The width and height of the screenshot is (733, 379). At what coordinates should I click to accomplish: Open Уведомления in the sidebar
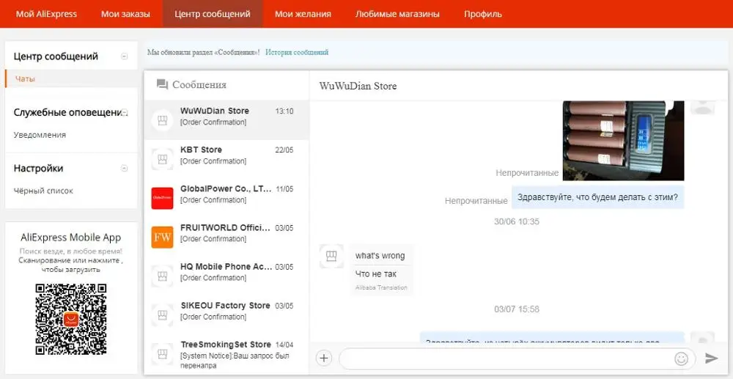pyautogui.click(x=40, y=135)
